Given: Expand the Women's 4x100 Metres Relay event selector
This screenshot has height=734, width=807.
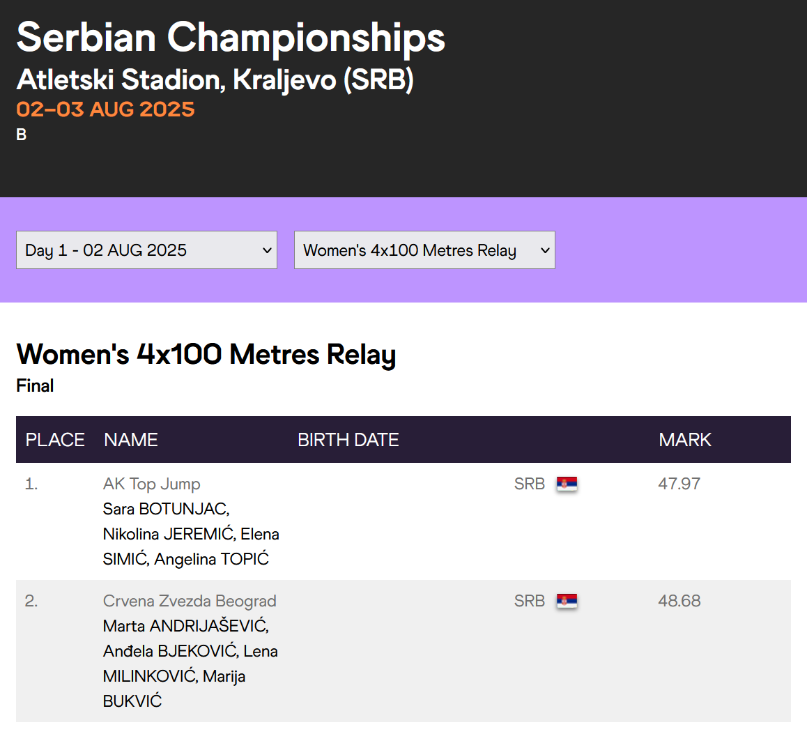Looking at the screenshot, I should click(424, 250).
